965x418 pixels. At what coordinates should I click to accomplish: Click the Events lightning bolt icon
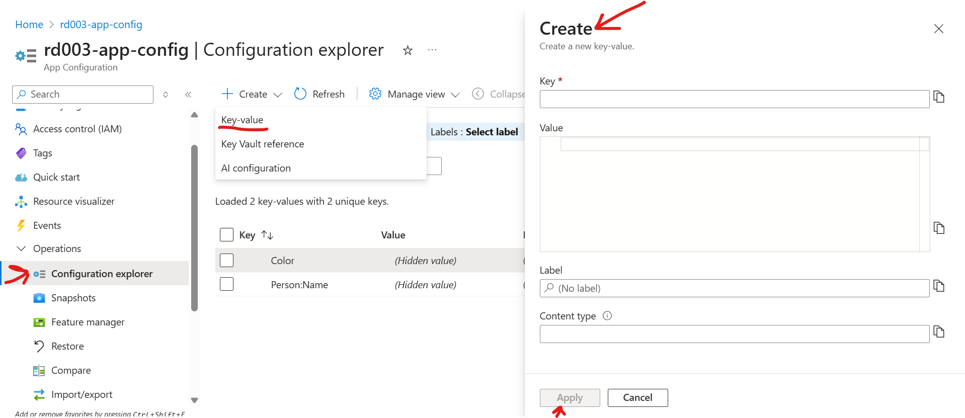coord(21,226)
